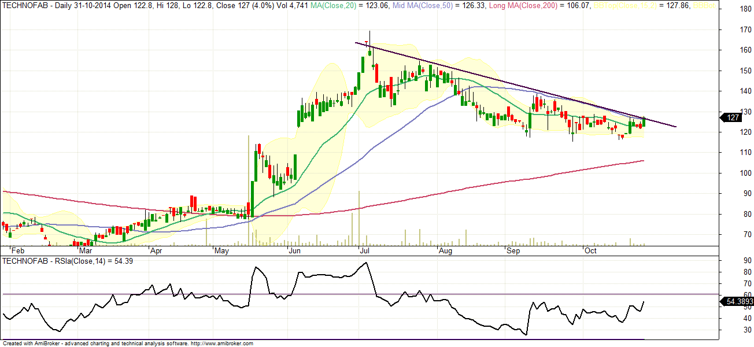Click the Apr label on the date axis
754x347 pixels.
point(156,252)
